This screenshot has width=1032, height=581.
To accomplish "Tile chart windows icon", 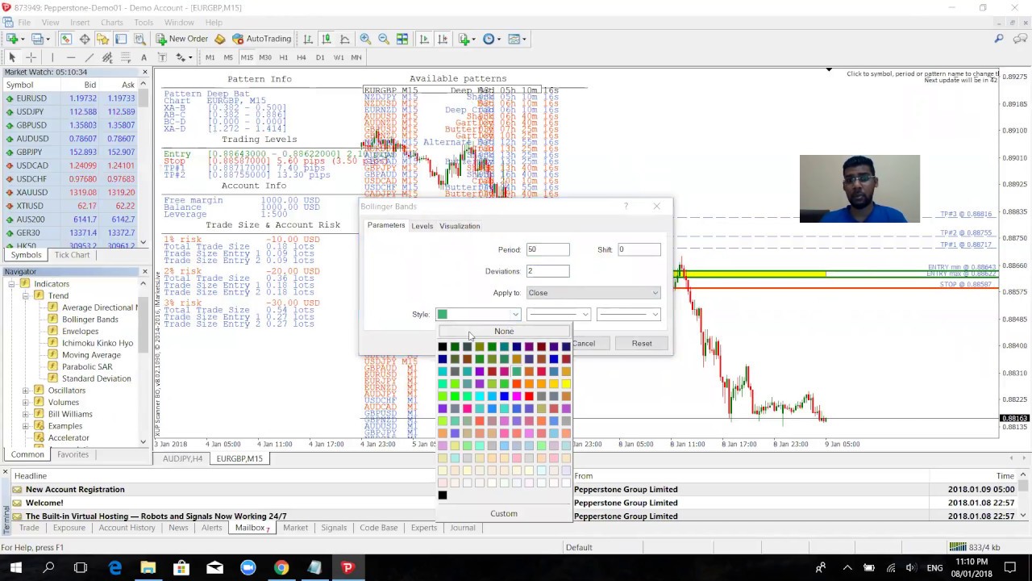I will 402,39.
